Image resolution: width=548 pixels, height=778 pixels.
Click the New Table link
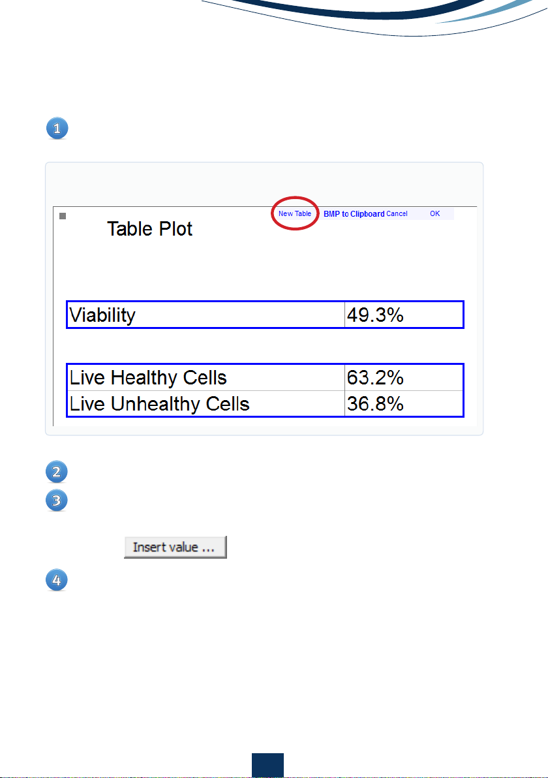295,214
